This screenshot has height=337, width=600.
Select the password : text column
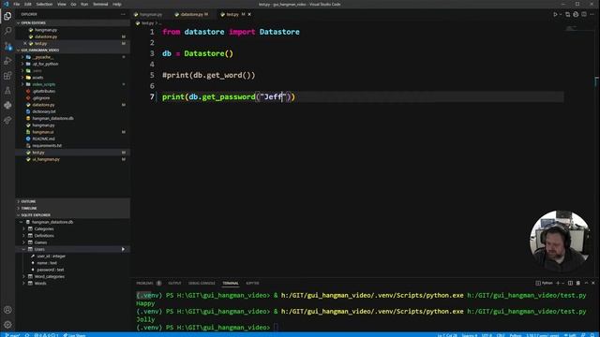(x=51, y=270)
